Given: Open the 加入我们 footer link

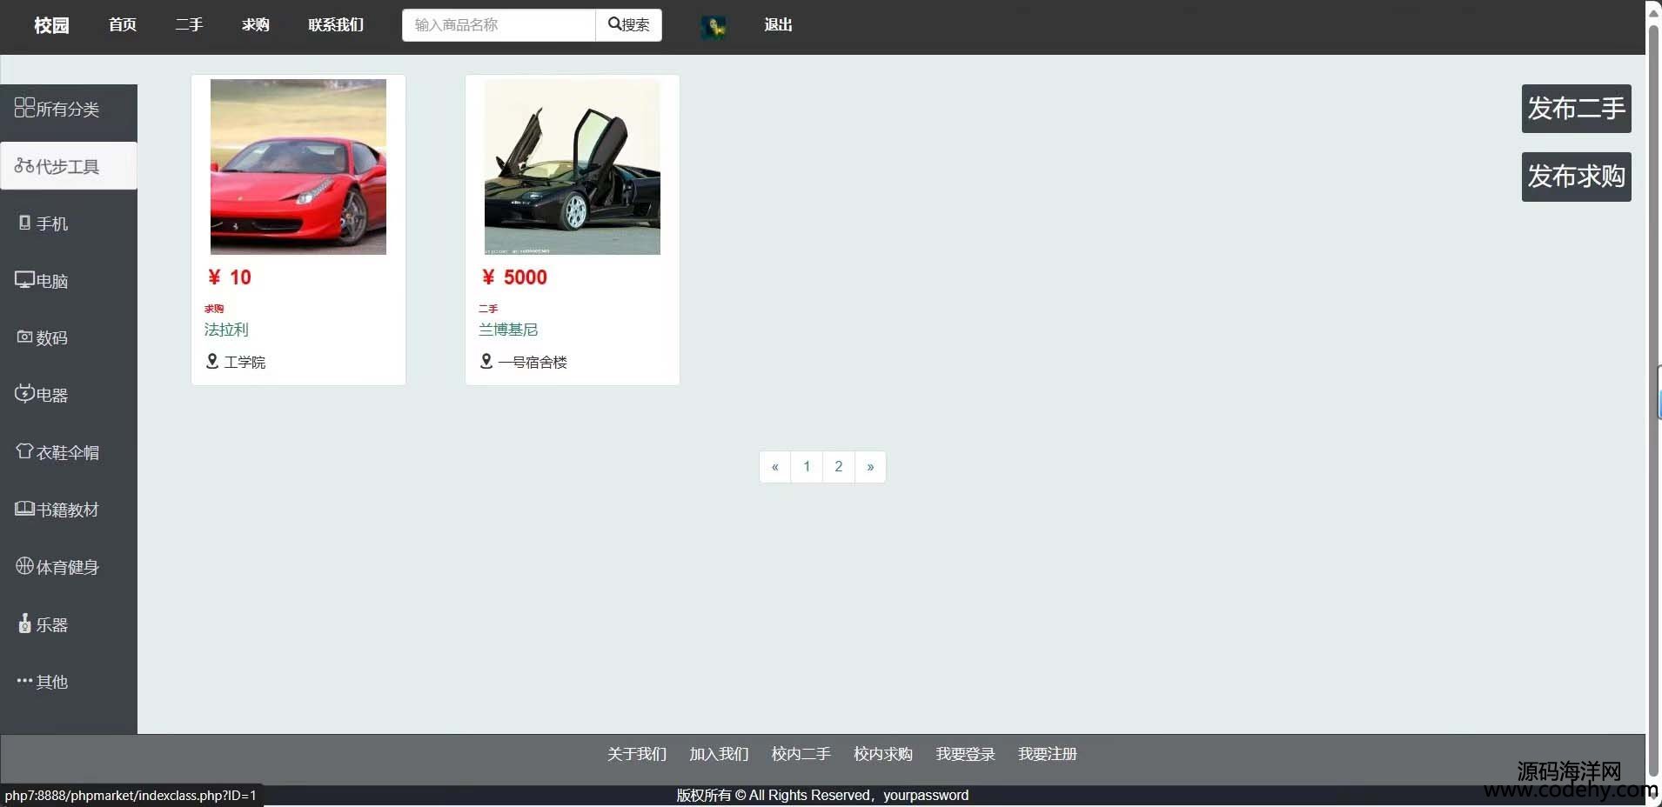Looking at the screenshot, I should tap(720, 754).
